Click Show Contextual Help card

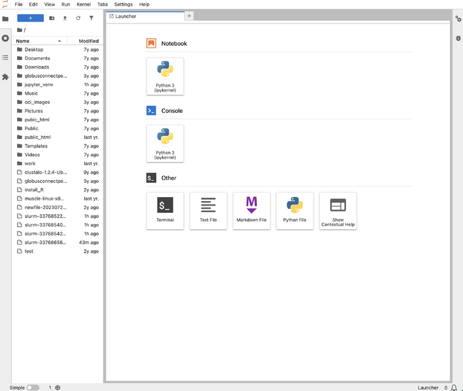click(338, 211)
